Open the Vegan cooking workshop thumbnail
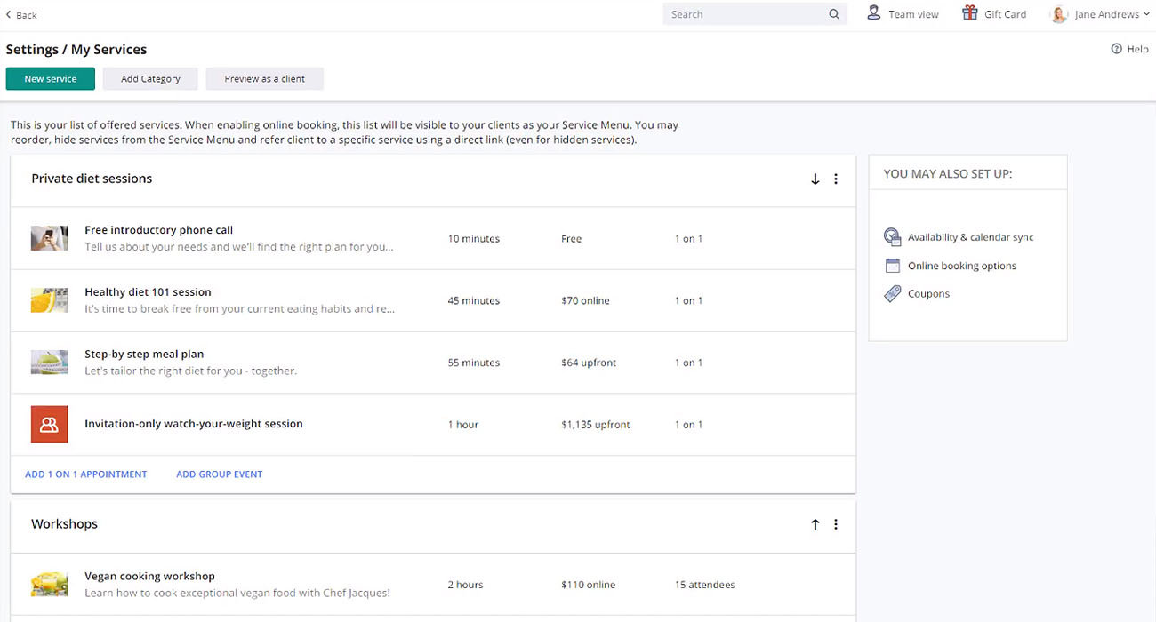This screenshot has width=1156, height=622. pos(49,584)
